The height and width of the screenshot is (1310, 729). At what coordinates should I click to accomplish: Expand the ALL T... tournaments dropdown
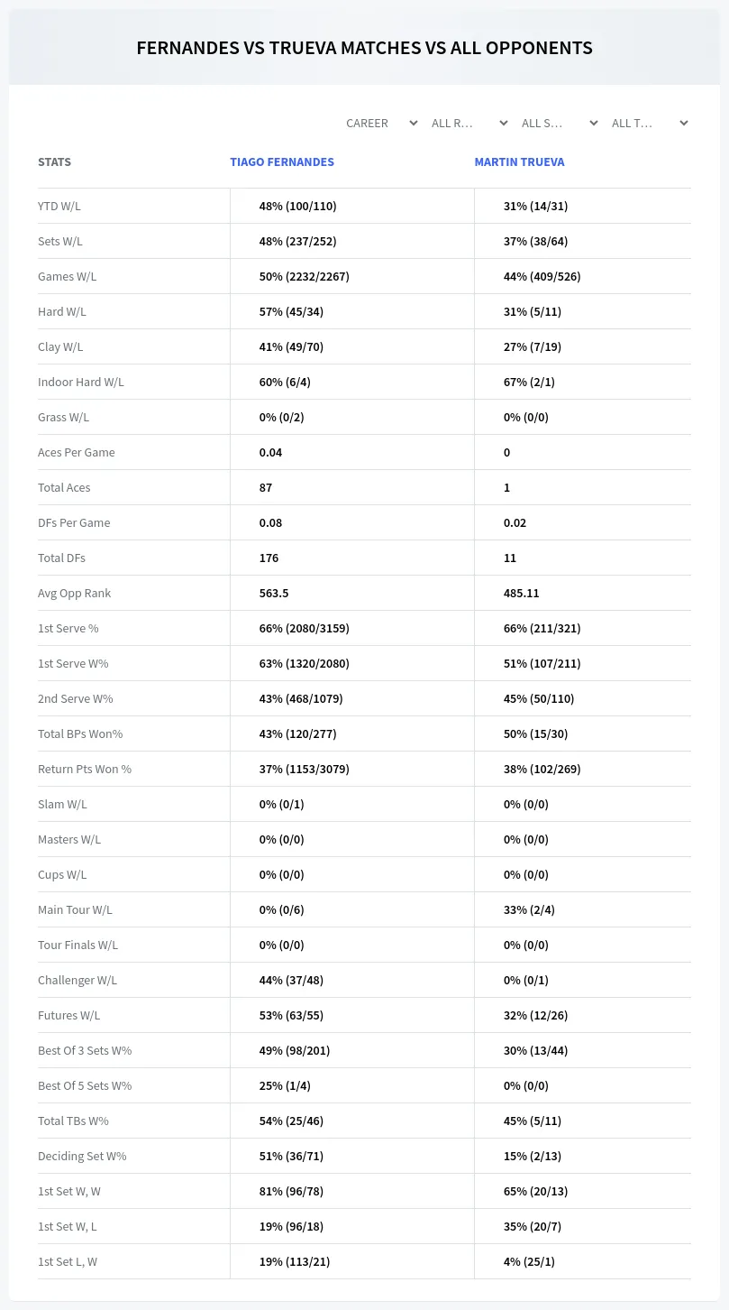point(650,123)
